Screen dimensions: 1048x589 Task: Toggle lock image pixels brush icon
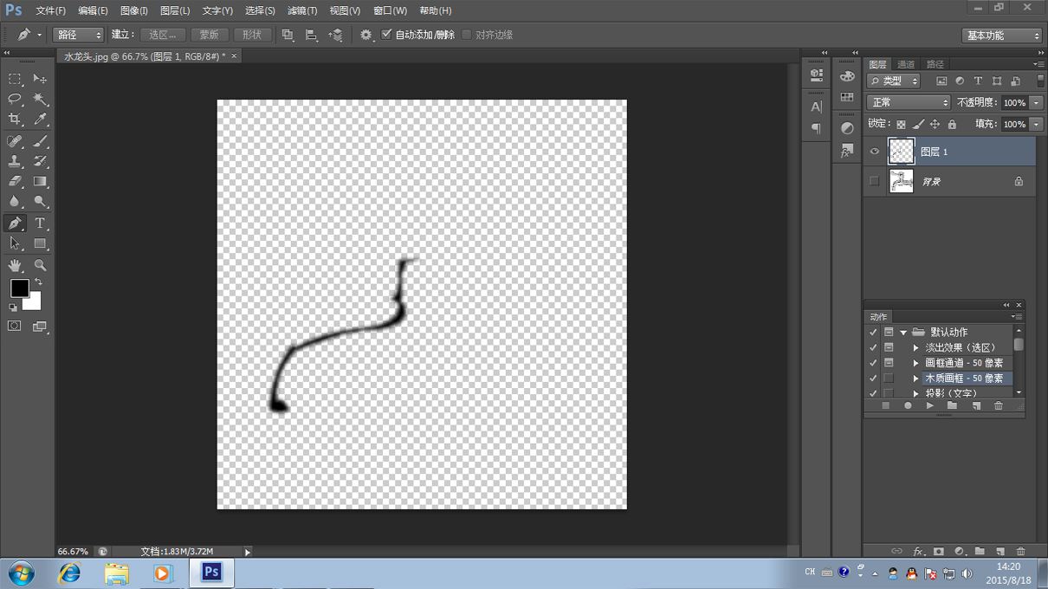tap(920, 125)
